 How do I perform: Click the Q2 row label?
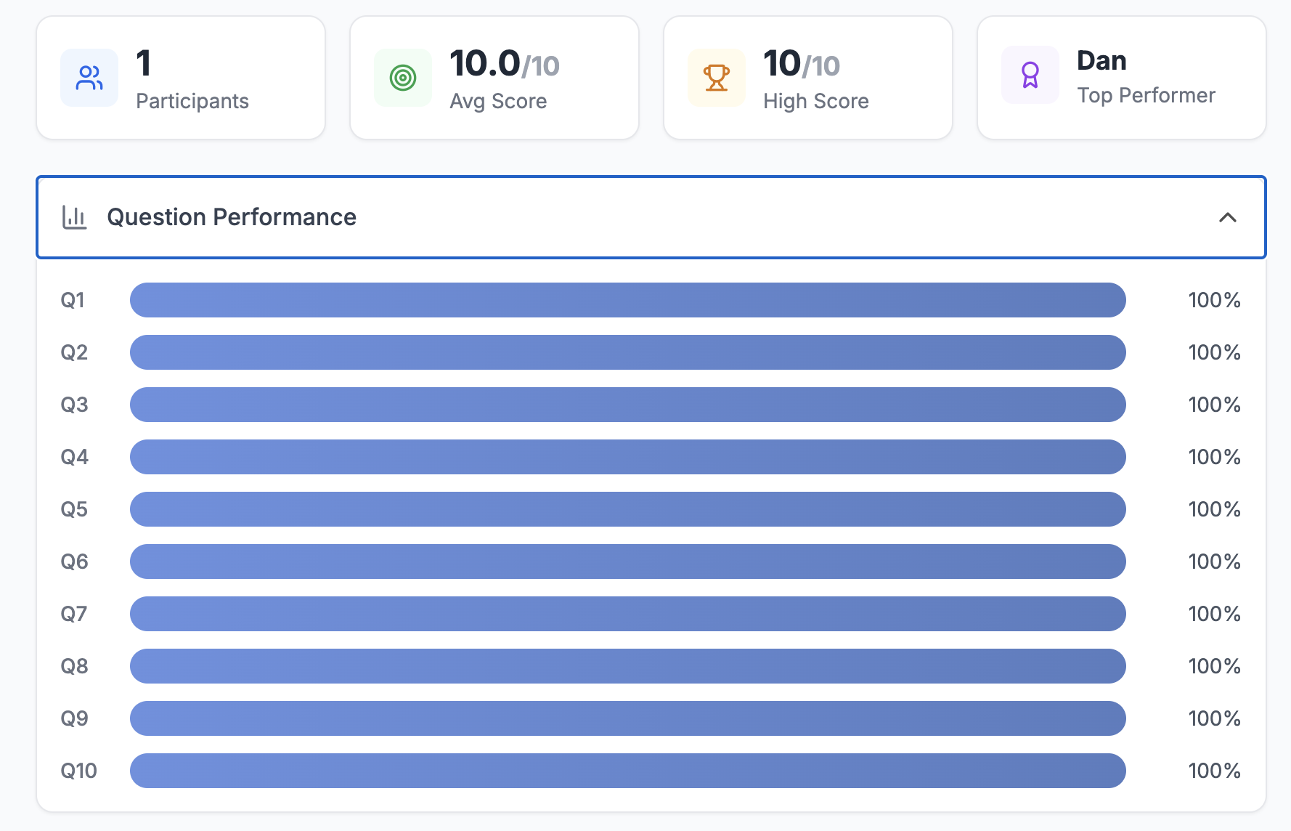(74, 352)
